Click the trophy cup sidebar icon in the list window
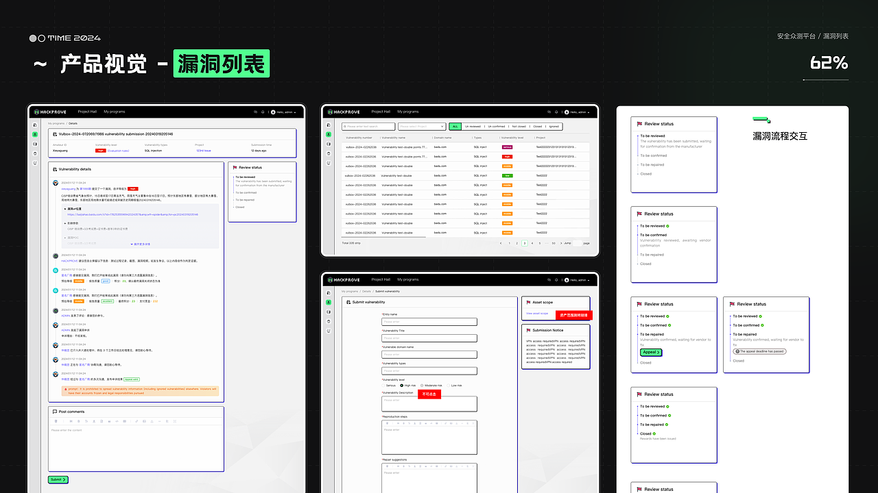The image size is (878, 493). (329, 163)
